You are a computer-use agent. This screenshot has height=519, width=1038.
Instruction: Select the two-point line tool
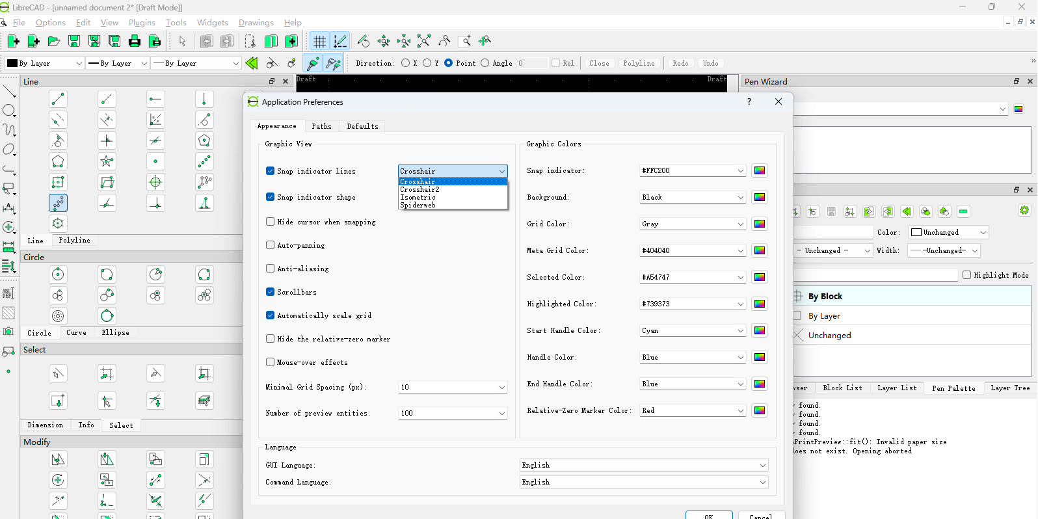coord(58,99)
